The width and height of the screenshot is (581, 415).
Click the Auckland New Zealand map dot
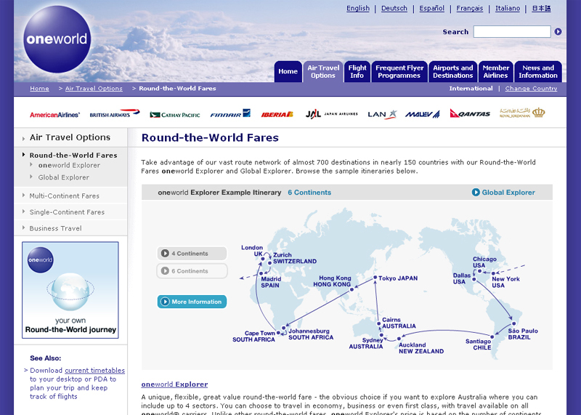[399, 339]
